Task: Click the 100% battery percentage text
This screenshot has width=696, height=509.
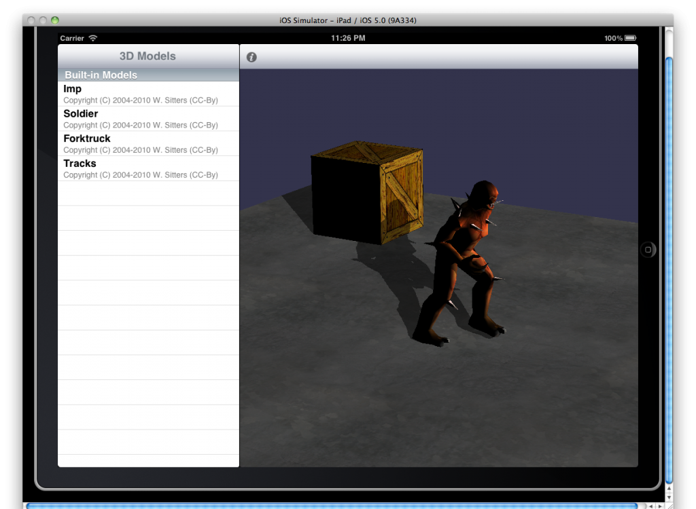Action: click(613, 38)
